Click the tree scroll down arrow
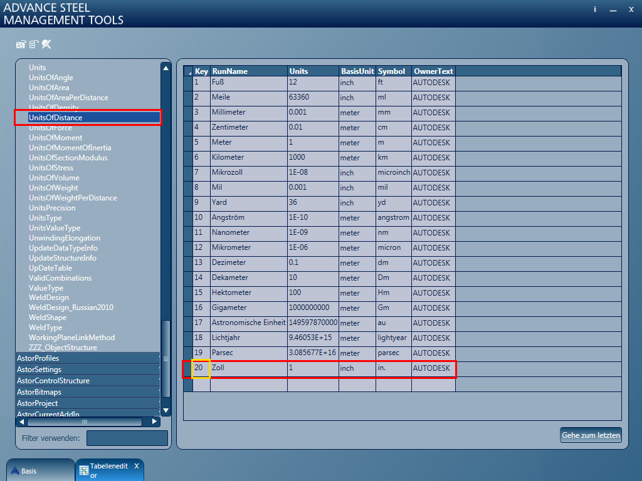 point(166,410)
